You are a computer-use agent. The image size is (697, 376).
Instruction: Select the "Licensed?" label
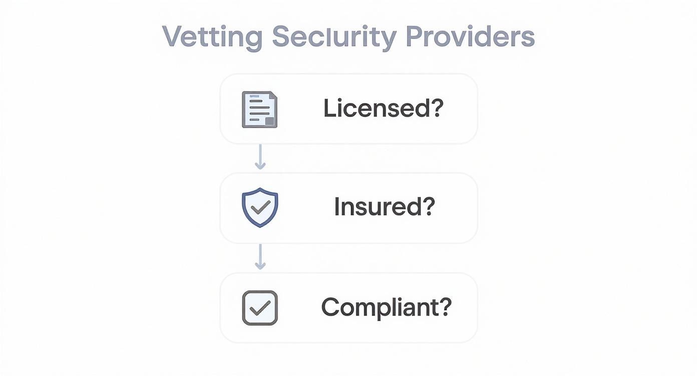(384, 108)
